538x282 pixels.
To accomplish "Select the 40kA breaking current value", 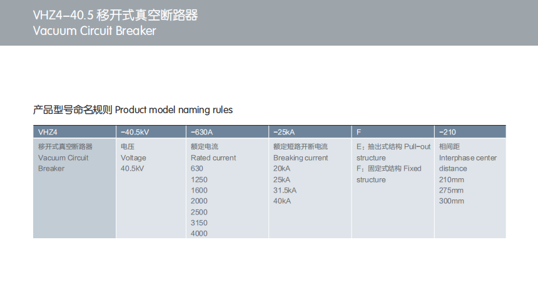I will point(282,201).
